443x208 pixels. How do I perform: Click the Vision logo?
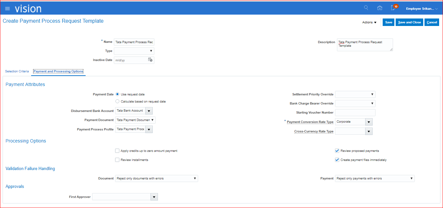[x=28, y=8]
